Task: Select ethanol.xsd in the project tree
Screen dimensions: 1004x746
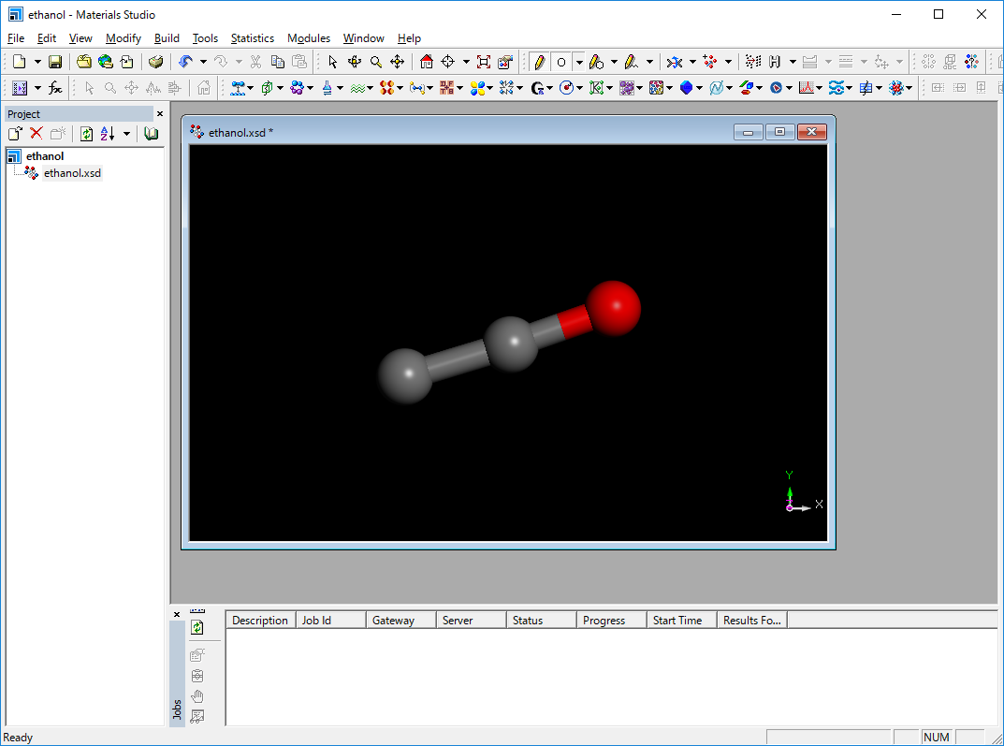Action: [x=72, y=173]
